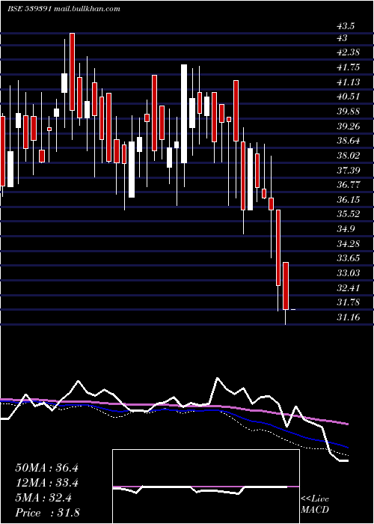Image resolution: width=374 pixels, height=524 pixels.
Task: Click the 'Price : 31.8' readout
Action: click(47, 513)
